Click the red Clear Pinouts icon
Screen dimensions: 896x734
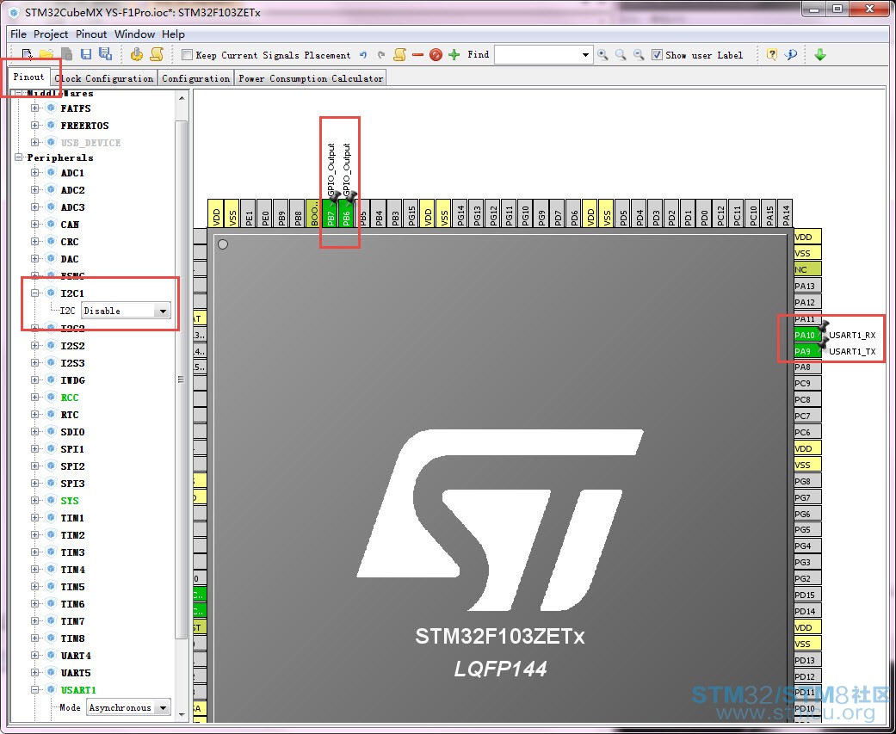(x=436, y=55)
